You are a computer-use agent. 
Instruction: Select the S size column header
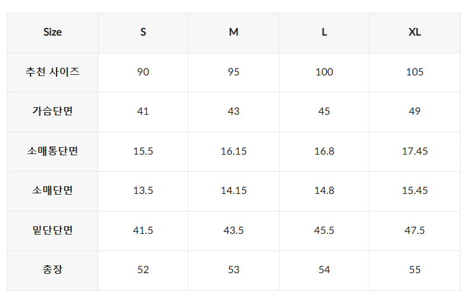pos(143,32)
